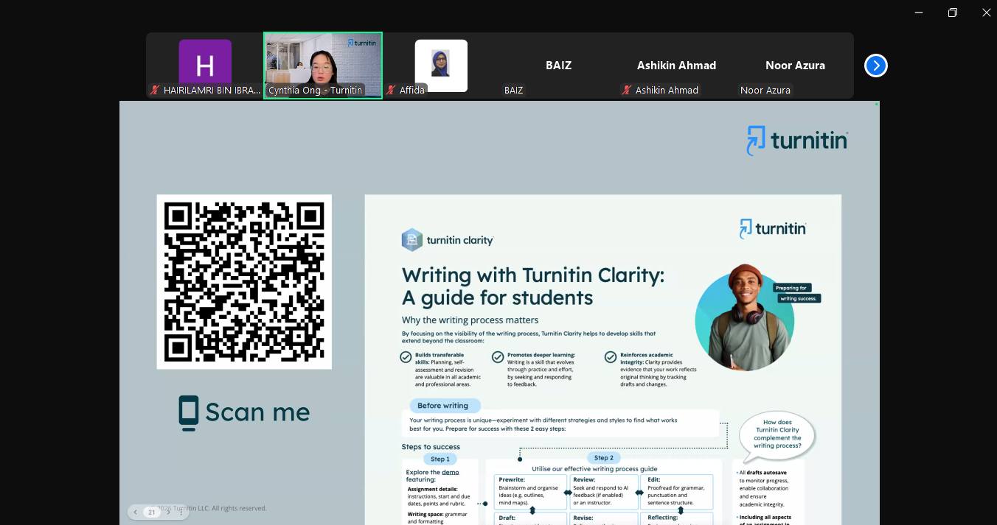Select the BAIZ participant tile
The image size is (997, 525).
point(559,66)
